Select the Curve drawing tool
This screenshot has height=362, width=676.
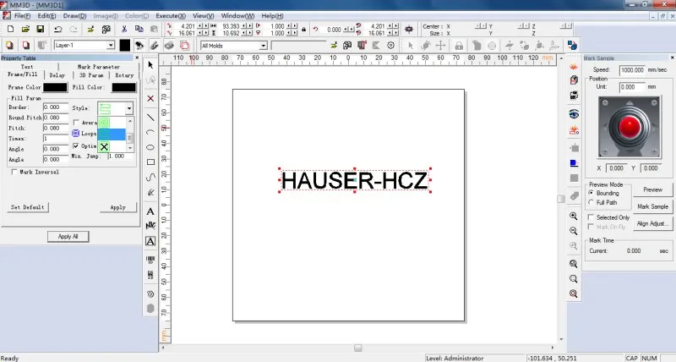150,177
